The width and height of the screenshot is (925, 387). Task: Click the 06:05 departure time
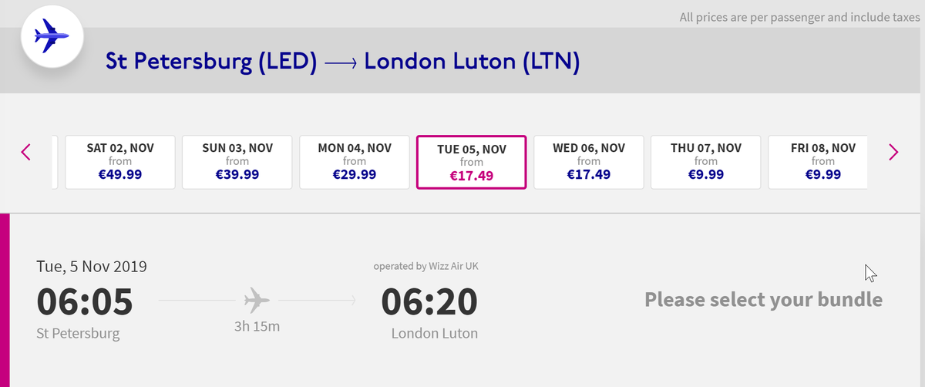[85, 301]
